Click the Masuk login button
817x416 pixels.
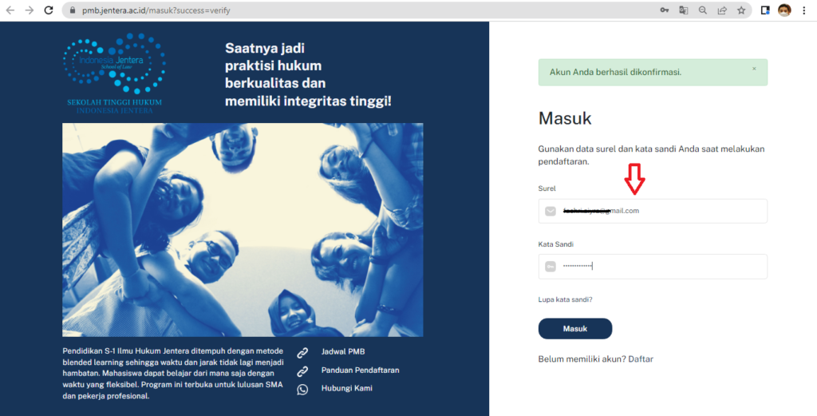(x=575, y=329)
